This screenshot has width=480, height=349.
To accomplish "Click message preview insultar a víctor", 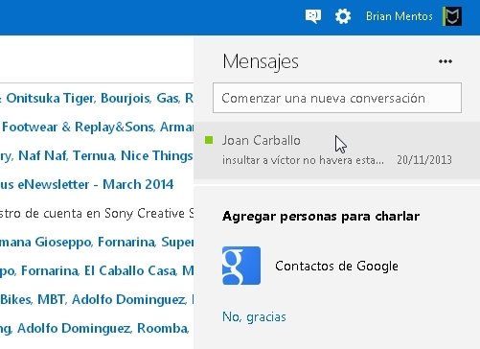I will tap(303, 160).
